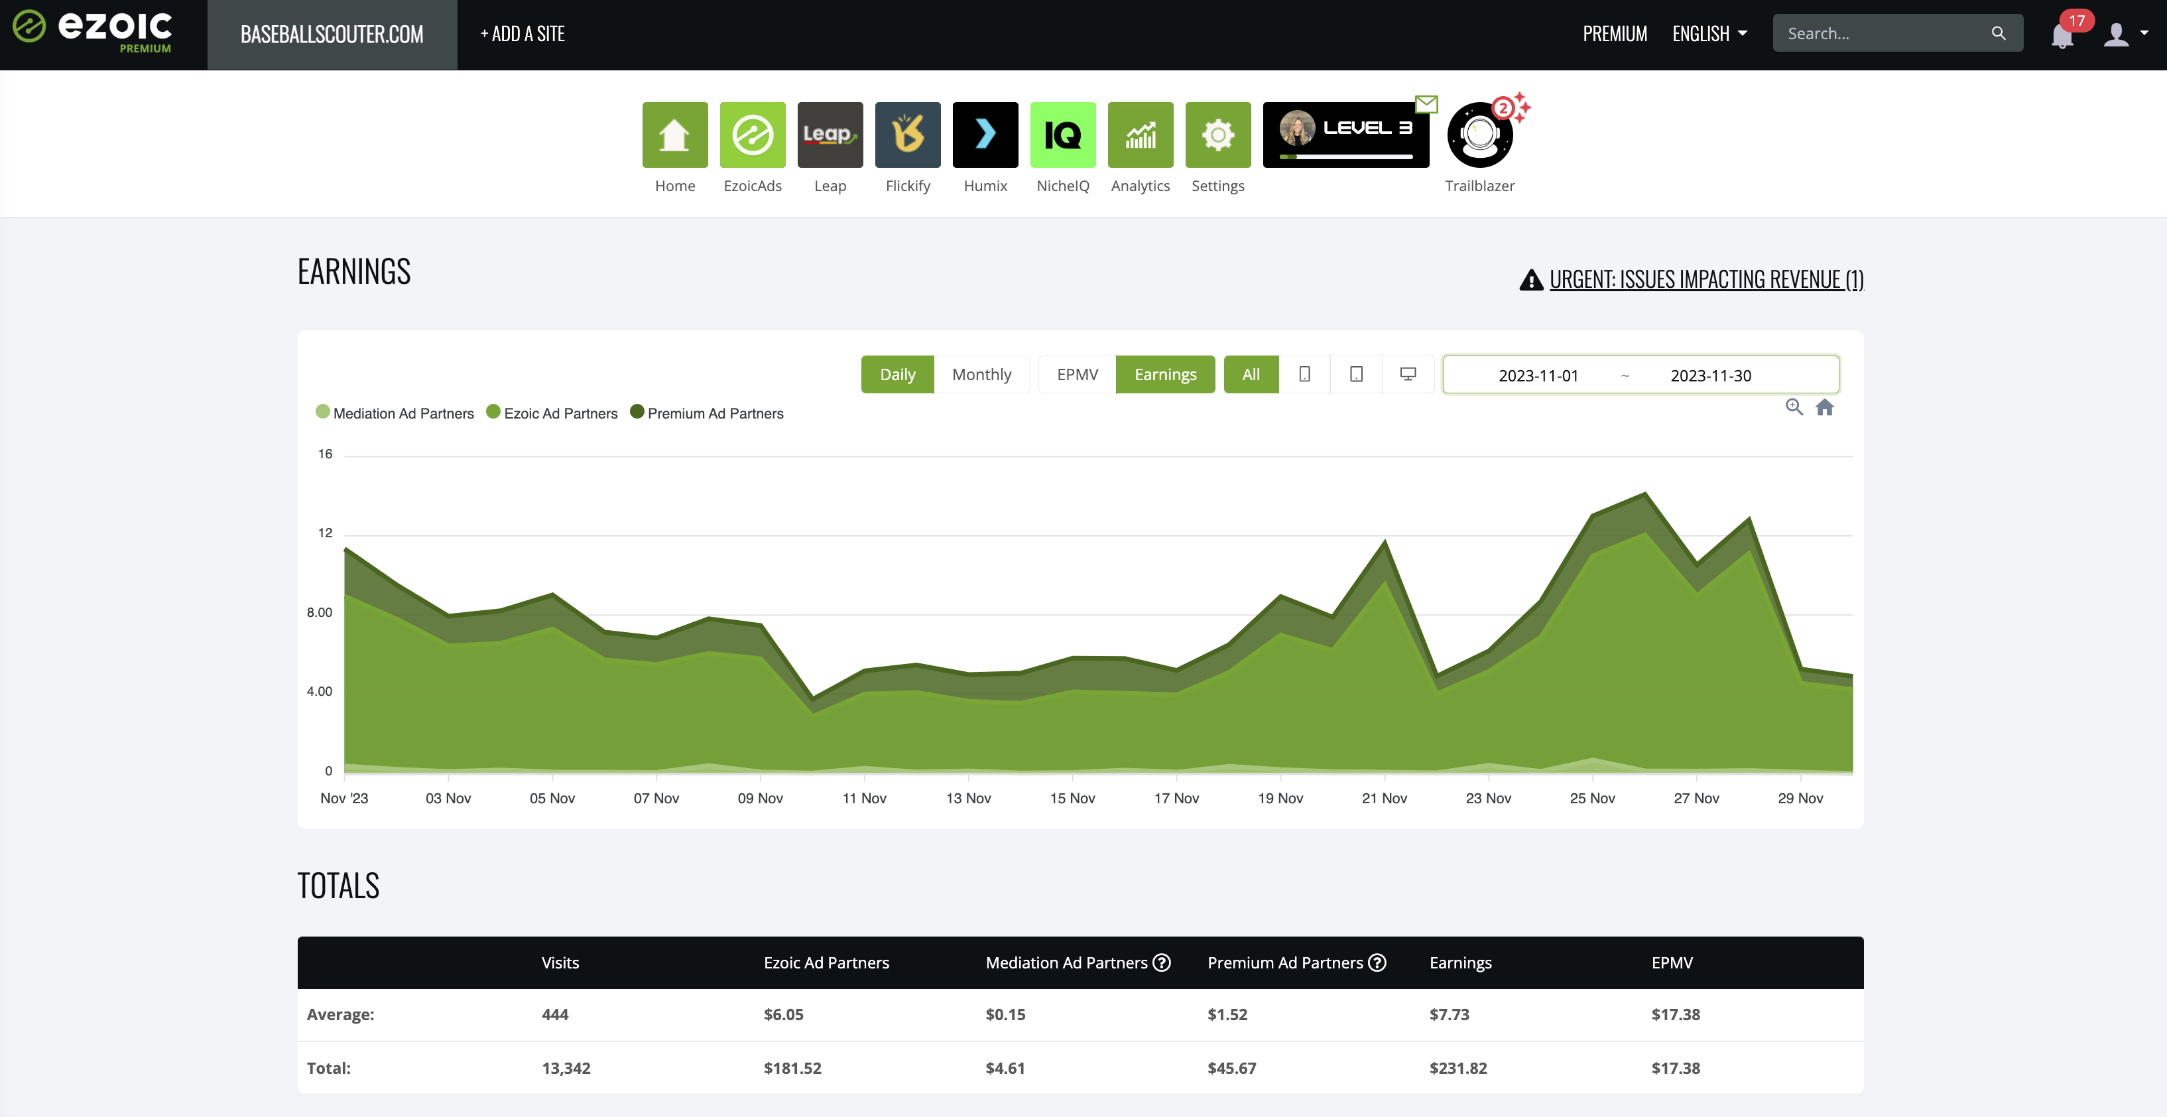Click the search magnifier icon
The height and width of the screenshot is (1117, 2167).
pyautogui.click(x=1999, y=34)
